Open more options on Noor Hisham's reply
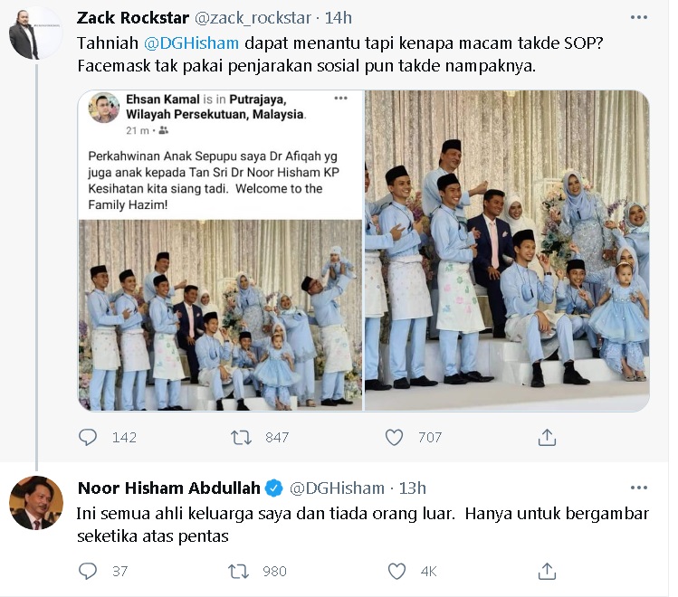This screenshot has width=678, height=597. point(639,488)
